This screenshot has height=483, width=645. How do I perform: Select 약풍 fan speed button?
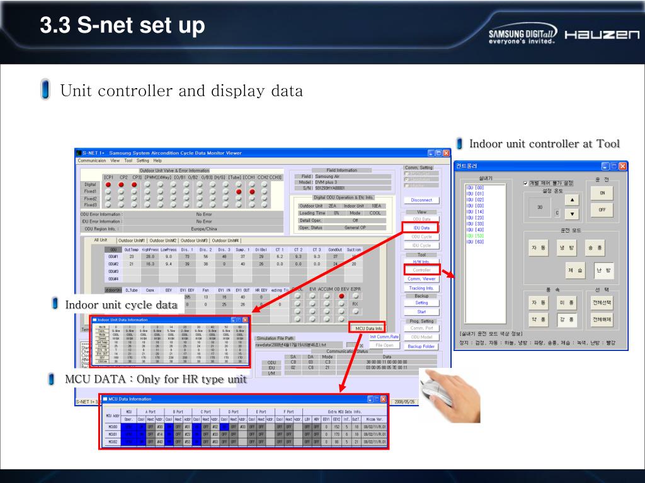pyautogui.click(x=538, y=319)
